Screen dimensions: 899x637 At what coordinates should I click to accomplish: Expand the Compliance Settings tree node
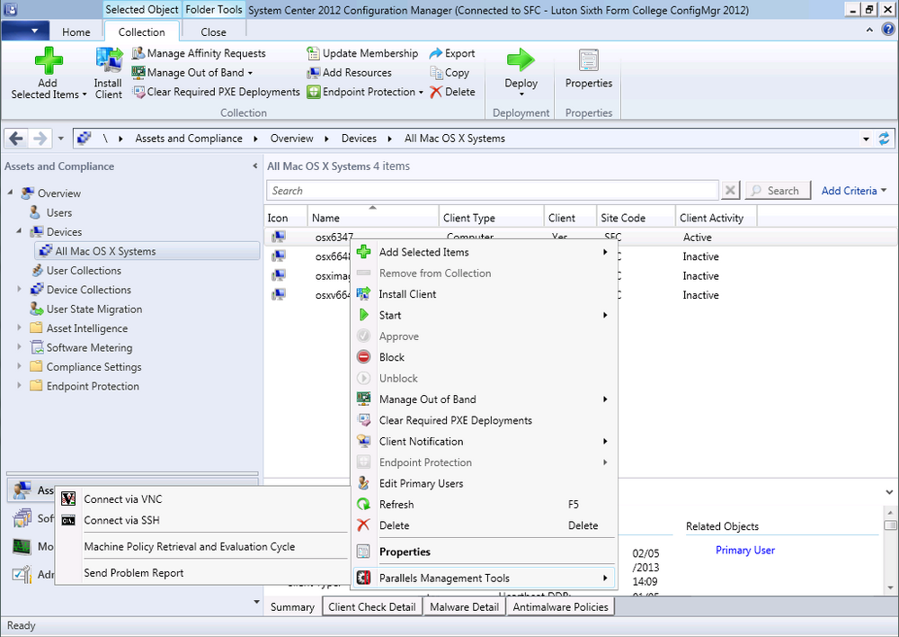click(19, 366)
